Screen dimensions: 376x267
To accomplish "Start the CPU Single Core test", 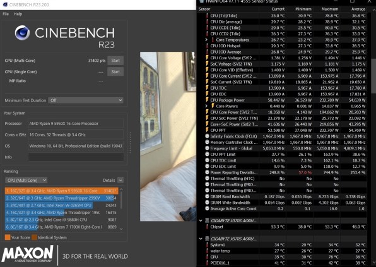I will coord(115,71).
